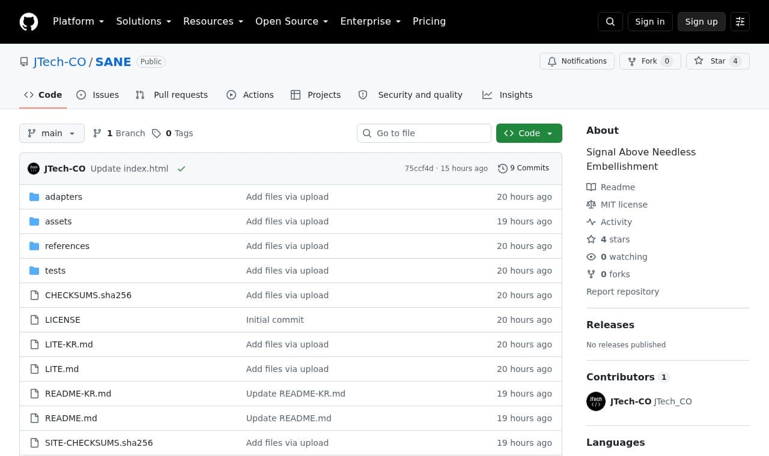
Task: Open the Security and quality tab
Action: [410, 95]
